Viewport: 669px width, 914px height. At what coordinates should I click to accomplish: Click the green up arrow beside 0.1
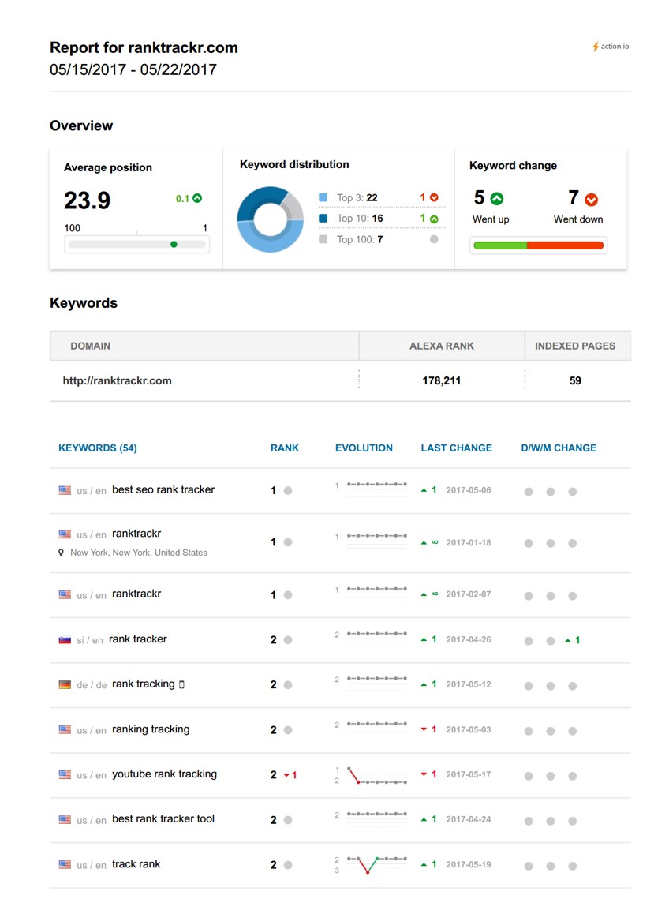pyautogui.click(x=197, y=198)
